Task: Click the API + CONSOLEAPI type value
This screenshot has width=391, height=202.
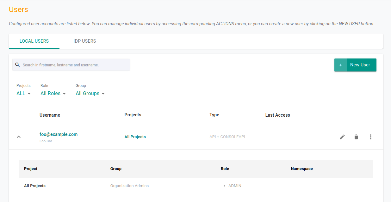Action: pyautogui.click(x=227, y=137)
